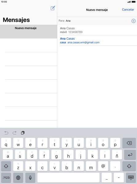Toggle the right shift key
Image resolution: width=137 pixels, height=184 pixels.
pos(129,166)
